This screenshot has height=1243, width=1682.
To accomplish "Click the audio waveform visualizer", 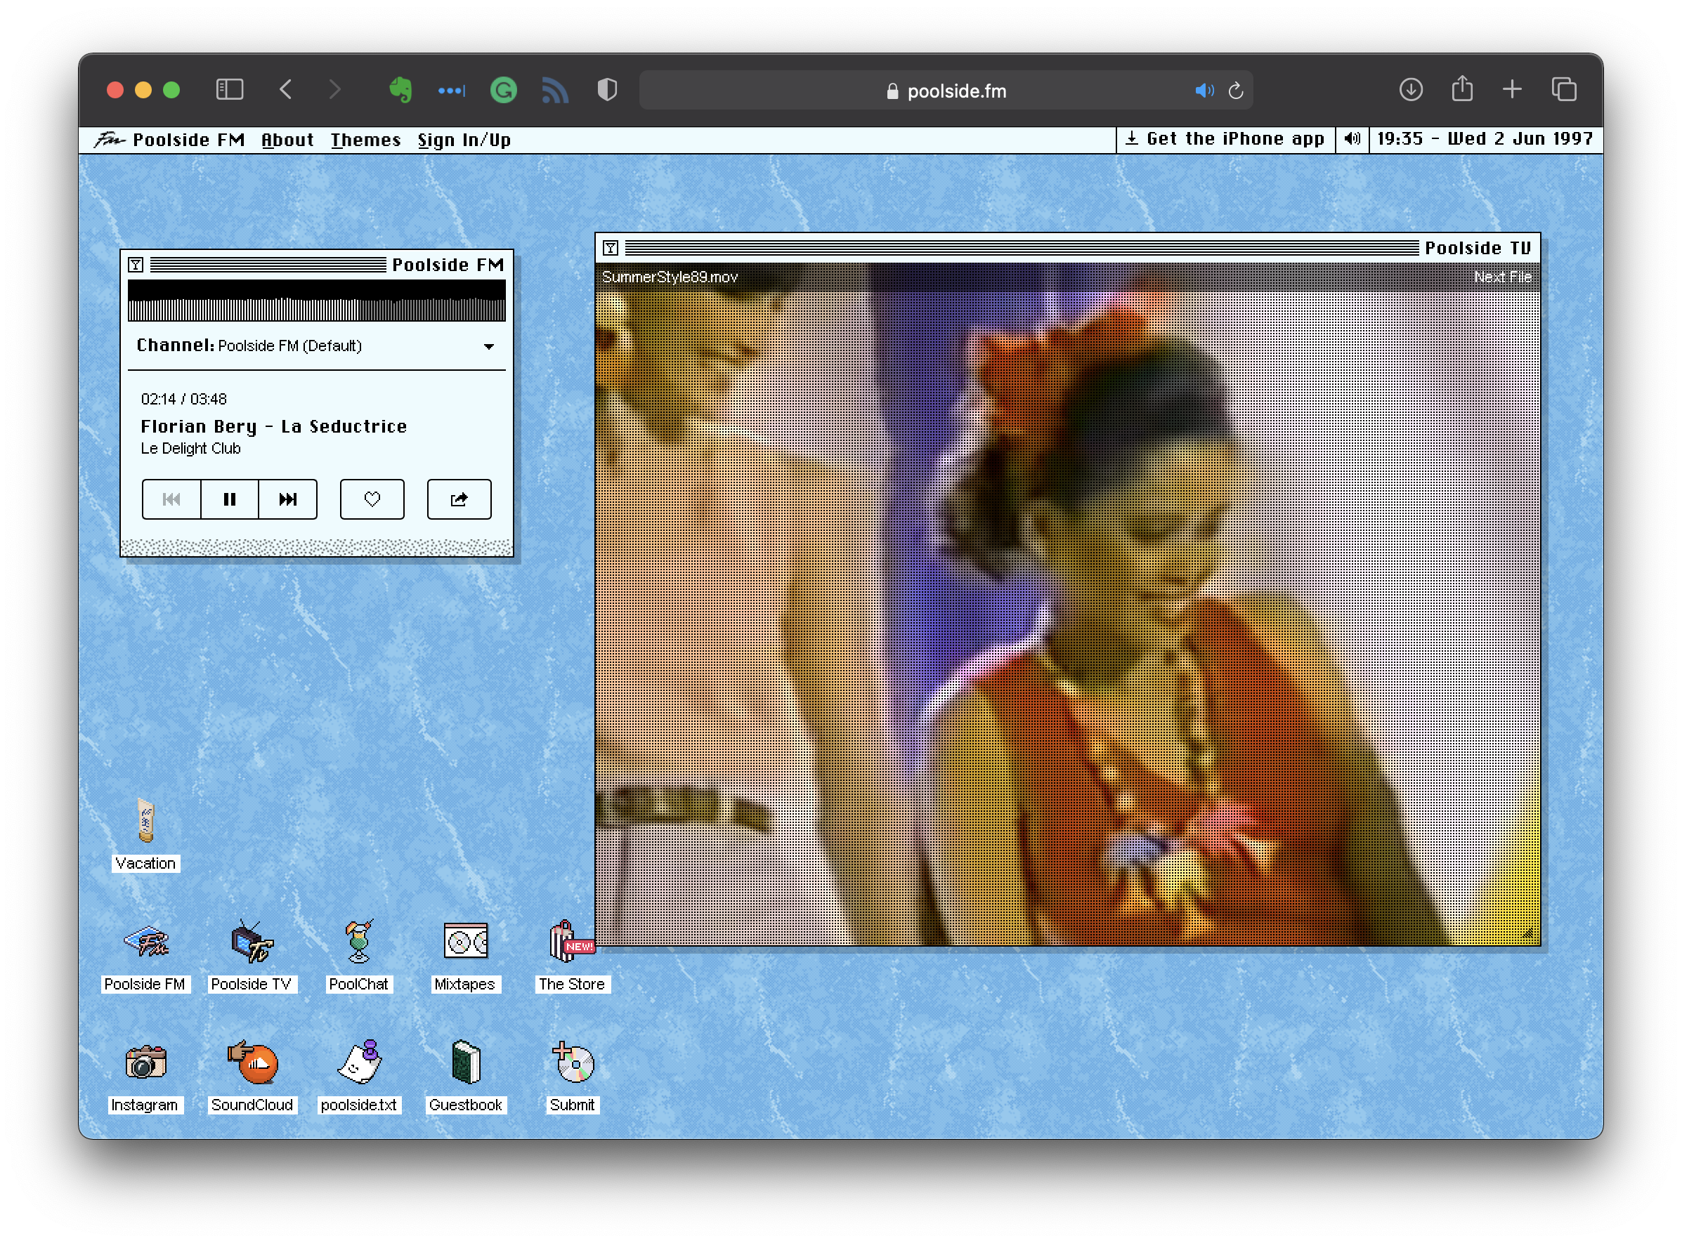I will point(317,301).
